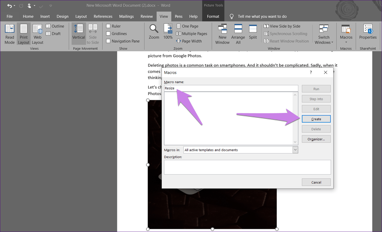Open the Switch Windows dropdown
Image resolution: width=382 pixels, height=232 pixels.
click(x=324, y=34)
